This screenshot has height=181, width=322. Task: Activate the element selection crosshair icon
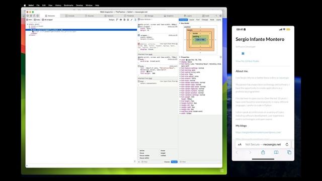[x=38, y=16]
